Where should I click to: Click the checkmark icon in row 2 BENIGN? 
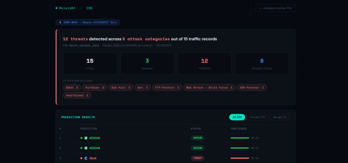tap(86, 148)
